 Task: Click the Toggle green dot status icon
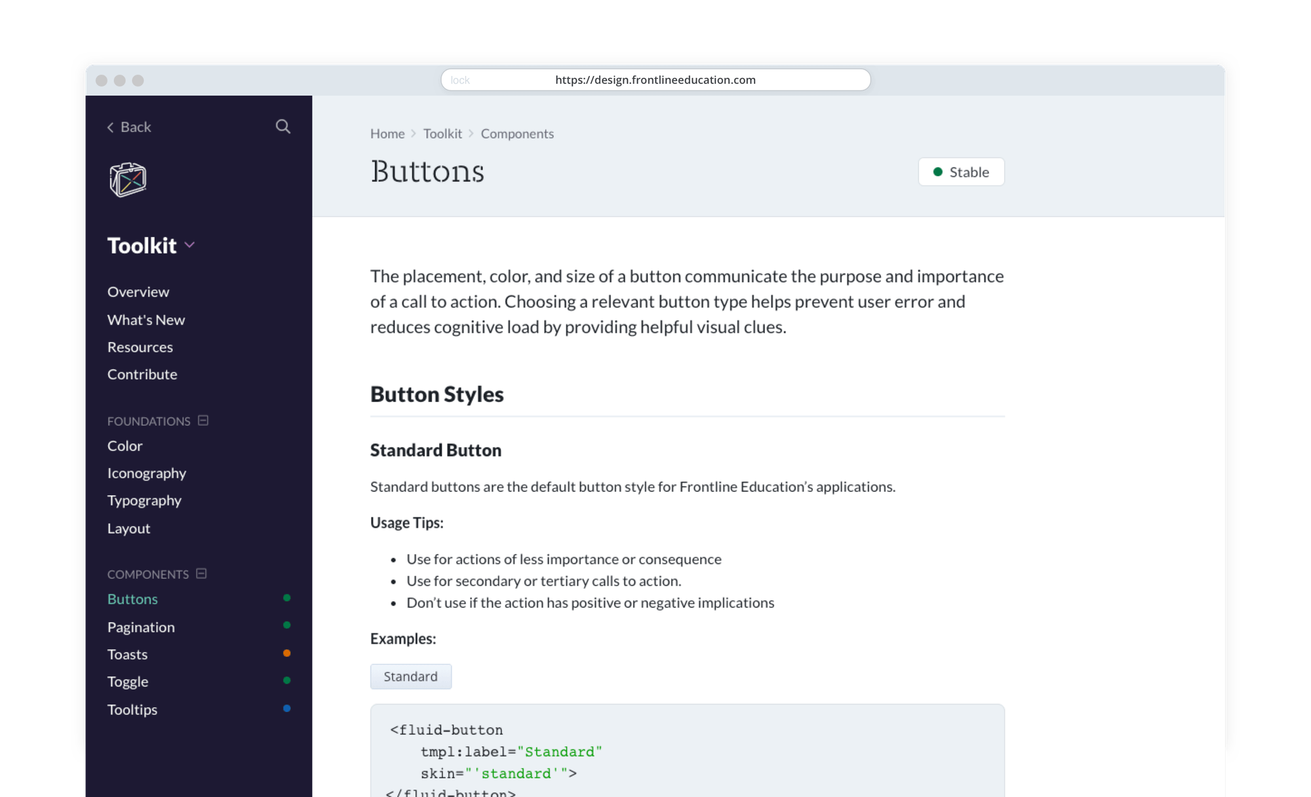286,681
